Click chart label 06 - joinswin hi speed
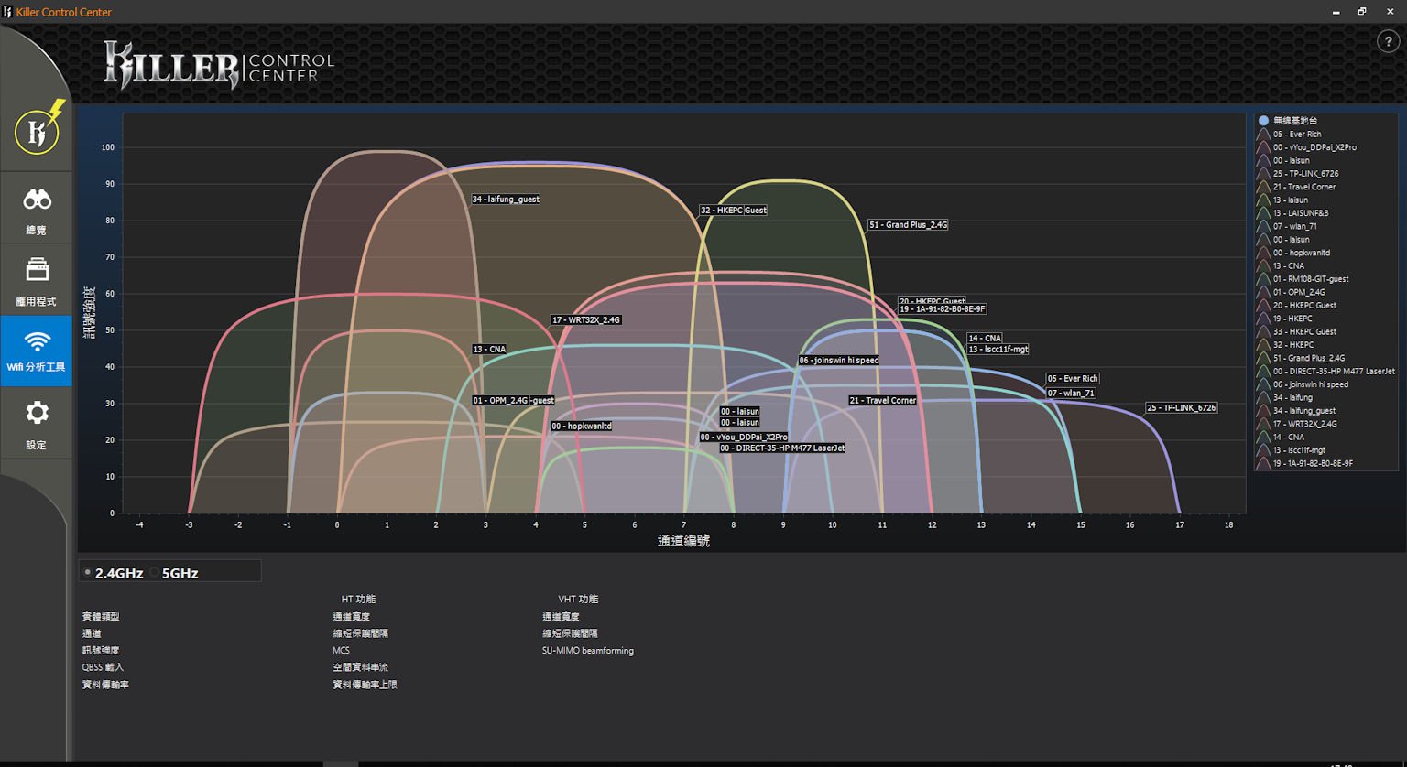Image resolution: width=1407 pixels, height=767 pixels. click(839, 360)
